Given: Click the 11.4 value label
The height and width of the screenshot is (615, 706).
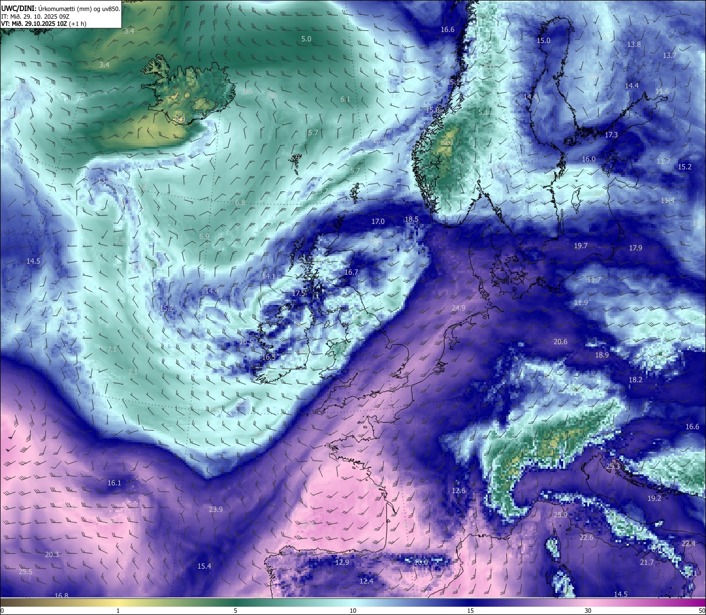Looking at the screenshot, I should click(x=667, y=201).
